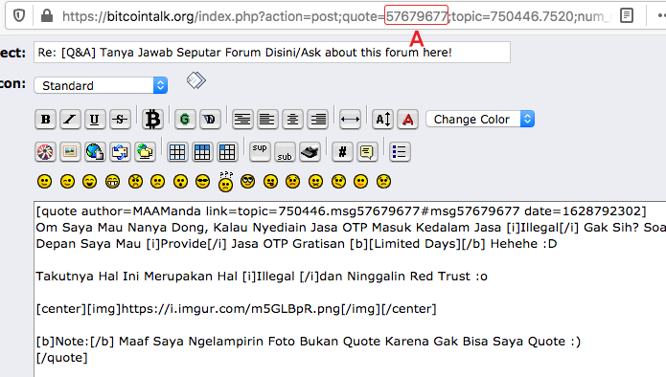Insert table column tag
666x377 pixels.
227,152
